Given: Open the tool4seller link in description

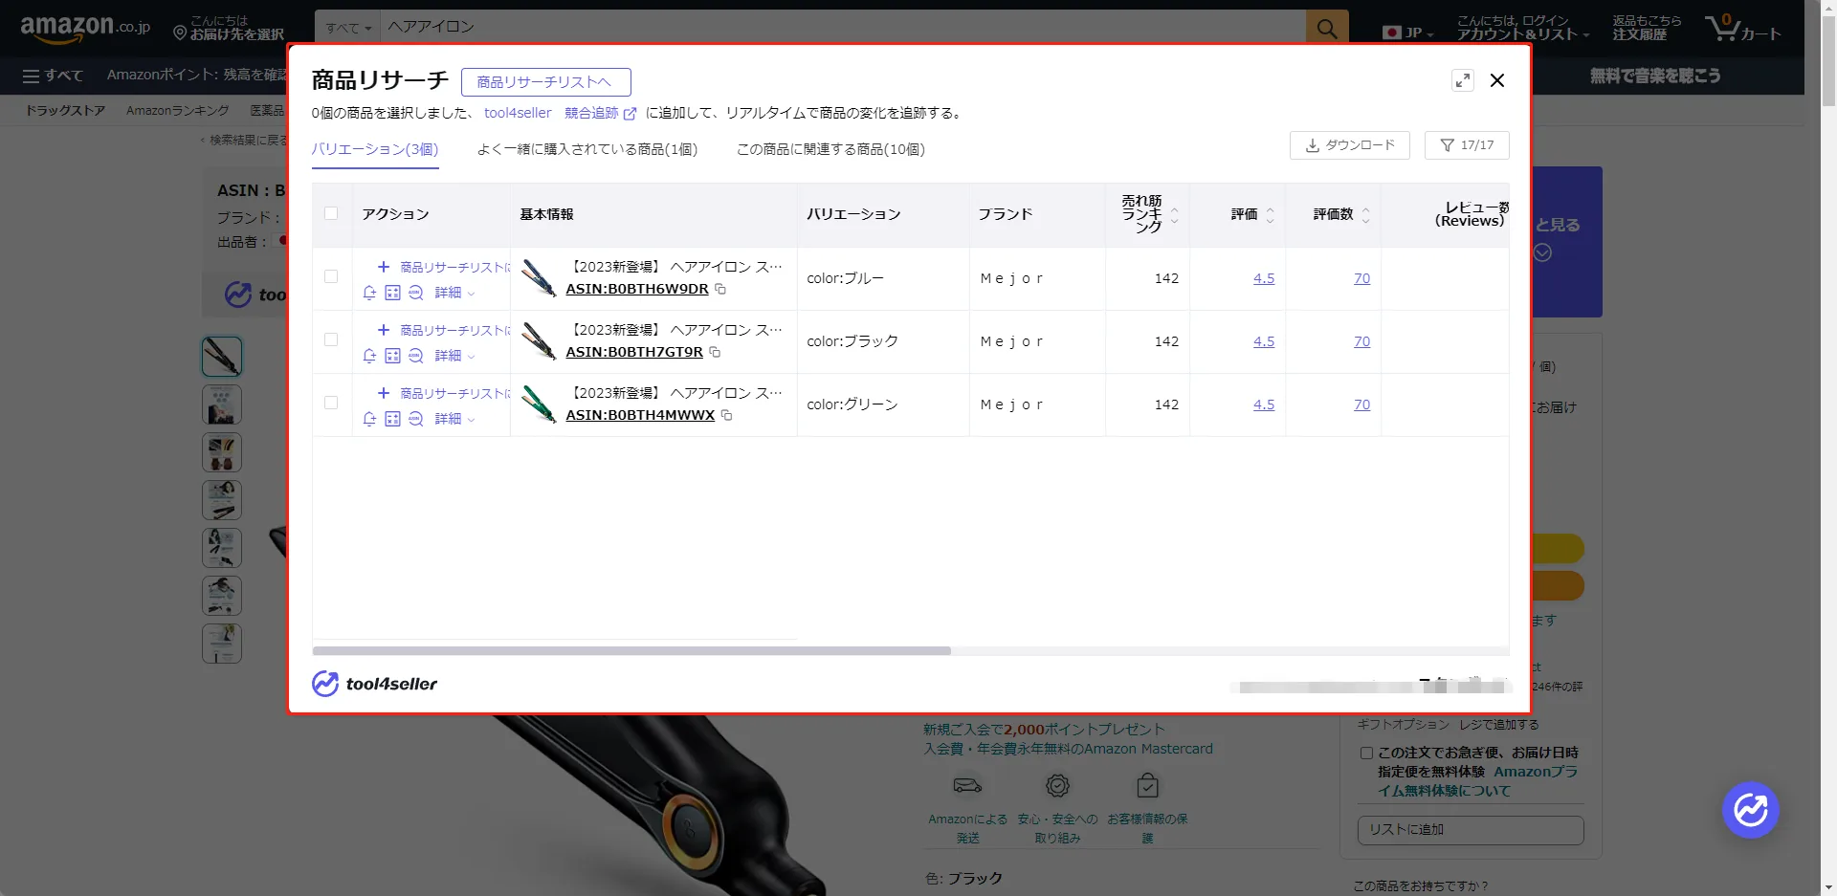Looking at the screenshot, I should coord(518,113).
